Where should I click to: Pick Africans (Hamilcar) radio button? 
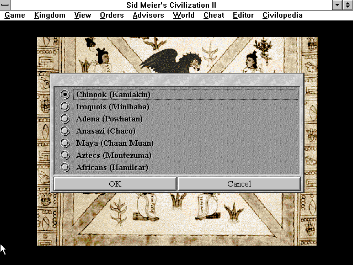[65, 167]
